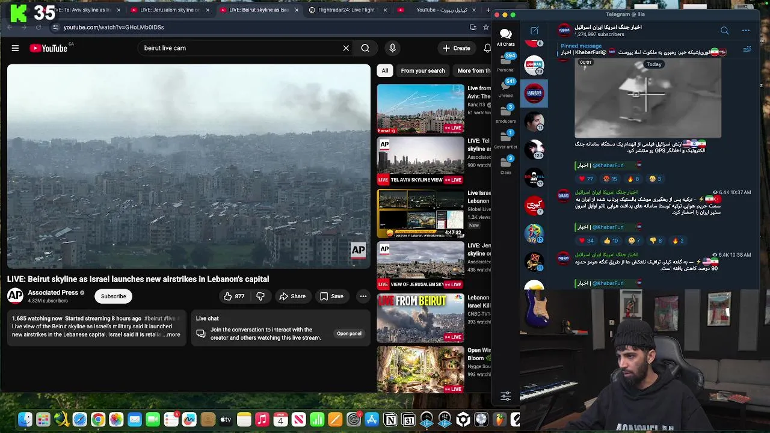Launch Safari from the Dock
The image size is (770, 433).
(x=79, y=419)
